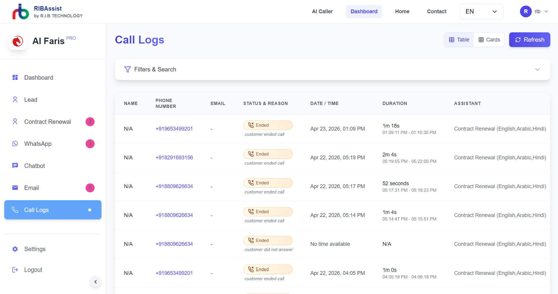The height and width of the screenshot is (294, 558).
Task: Expand the Filters & Search panel
Action: click(537, 69)
